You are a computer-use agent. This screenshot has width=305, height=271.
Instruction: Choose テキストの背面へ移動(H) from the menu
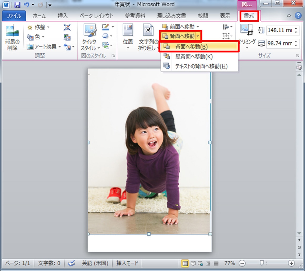(199, 66)
